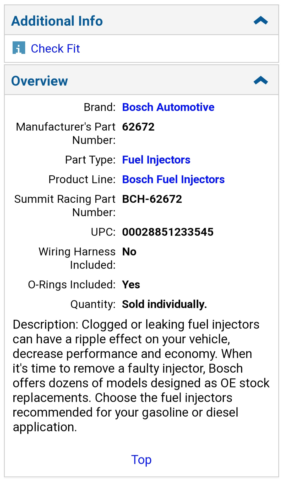
Task: Follow the Fuel Injectors part type link
Action: coord(156,160)
